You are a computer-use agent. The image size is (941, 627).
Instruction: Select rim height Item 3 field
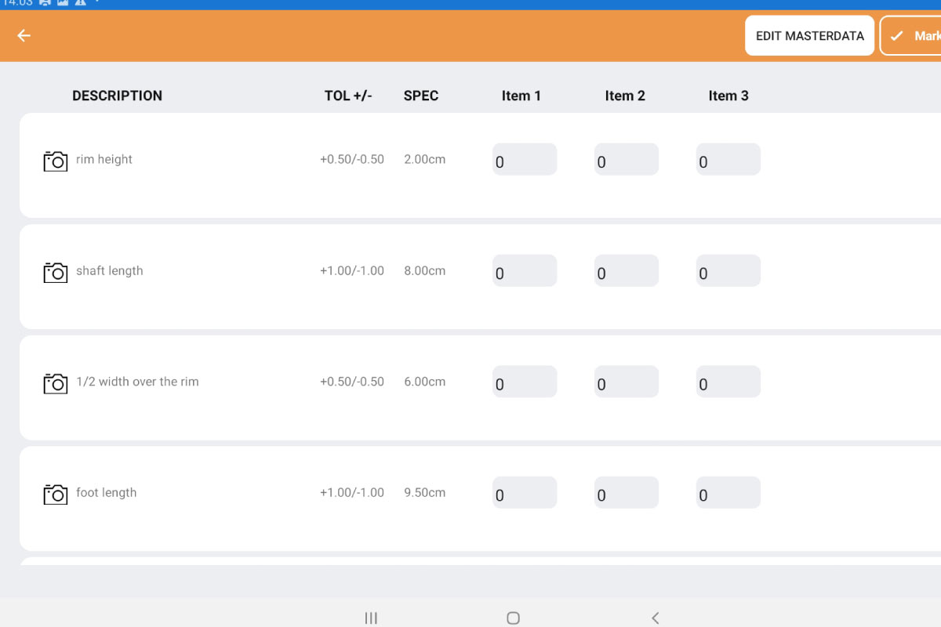coord(728,159)
